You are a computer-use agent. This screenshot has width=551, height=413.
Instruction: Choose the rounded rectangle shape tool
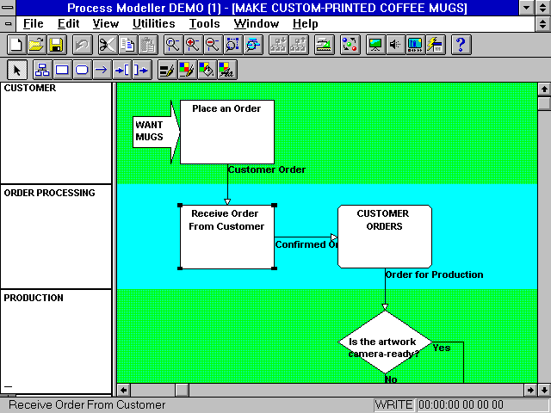point(82,71)
